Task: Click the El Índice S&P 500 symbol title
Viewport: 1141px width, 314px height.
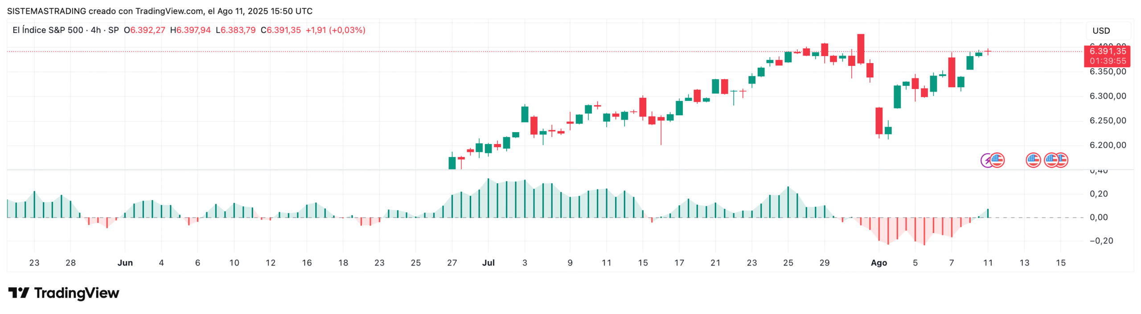Action: coord(48,30)
